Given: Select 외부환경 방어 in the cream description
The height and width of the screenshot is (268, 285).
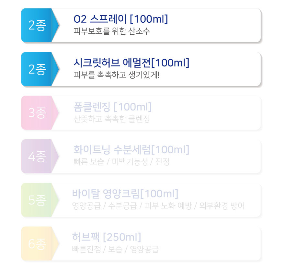Looking at the screenshot, I should point(222,206).
